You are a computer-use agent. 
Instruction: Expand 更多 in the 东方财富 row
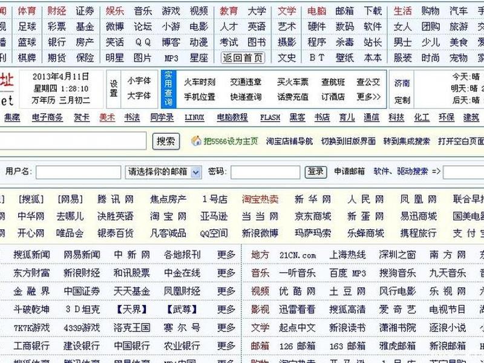(x=226, y=273)
